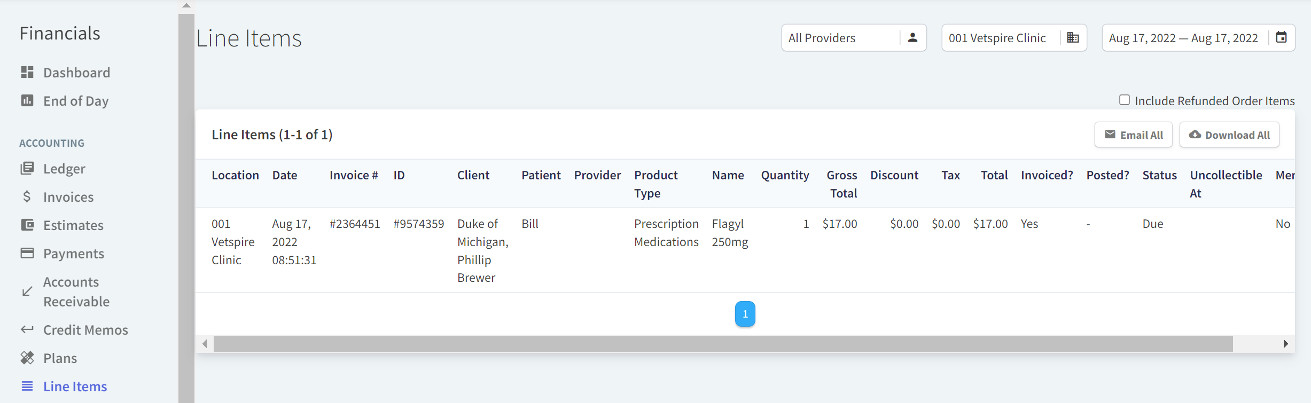Click the horizontal table scrollbar thumb
The image size is (1311, 403).
tap(723, 344)
